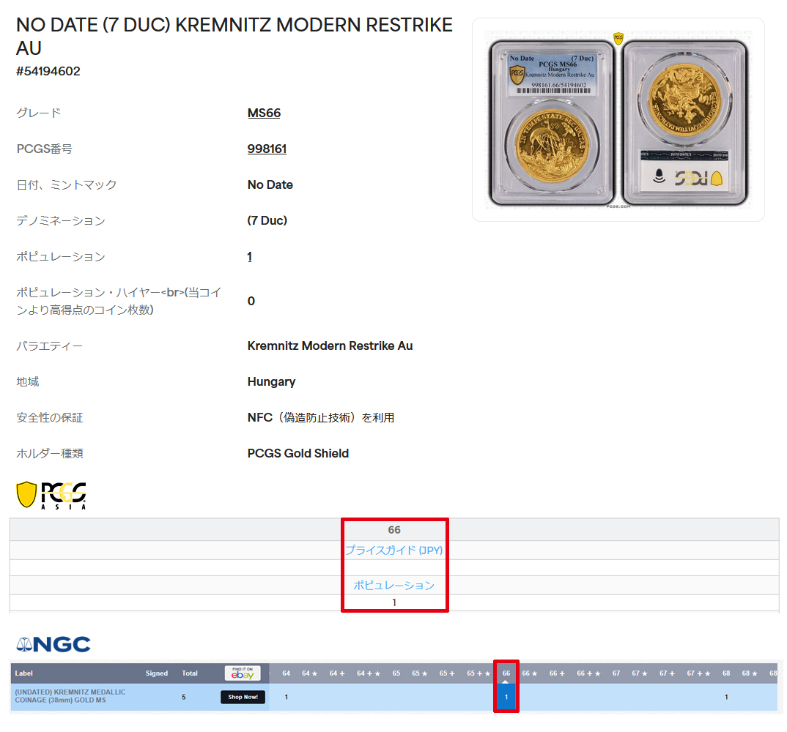Click the NGC Total column header

click(x=190, y=673)
